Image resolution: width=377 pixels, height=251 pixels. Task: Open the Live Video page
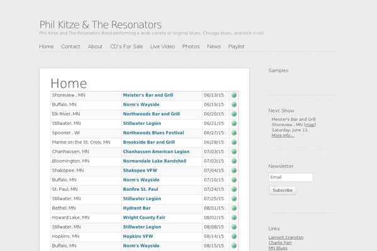(163, 46)
